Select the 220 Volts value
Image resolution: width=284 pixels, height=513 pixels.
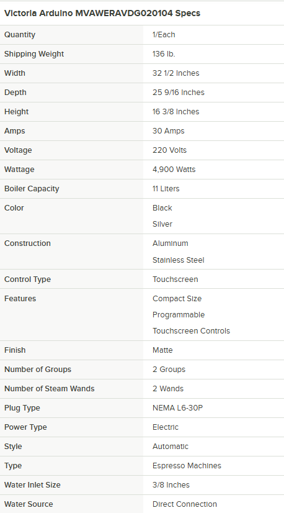(170, 150)
